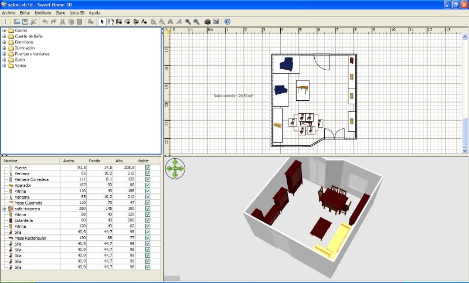
Task: Click the plan's vertical scrollbar down arrow
Action: (465, 151)
